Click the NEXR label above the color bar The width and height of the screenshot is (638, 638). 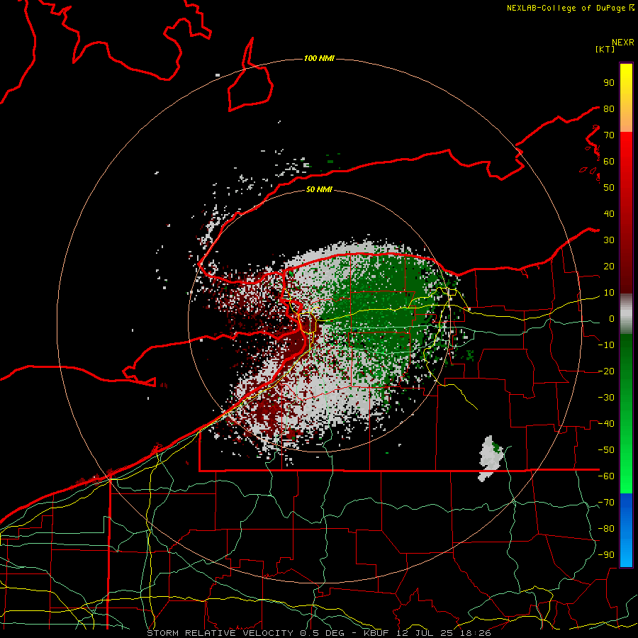coord(623,43)
